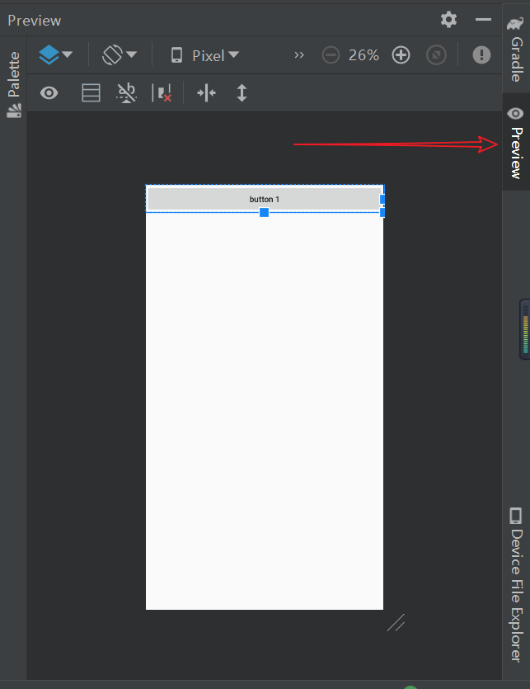Click the clear weight icon
The height and width of the screenshot is (689, 530).
pyautogui.click(x=162, y=93)
